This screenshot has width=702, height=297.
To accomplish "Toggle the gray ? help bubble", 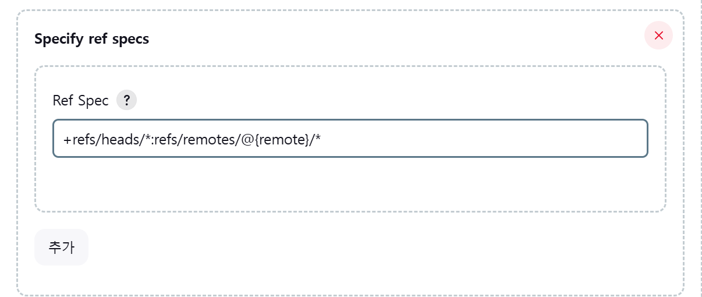I will 126,100.
